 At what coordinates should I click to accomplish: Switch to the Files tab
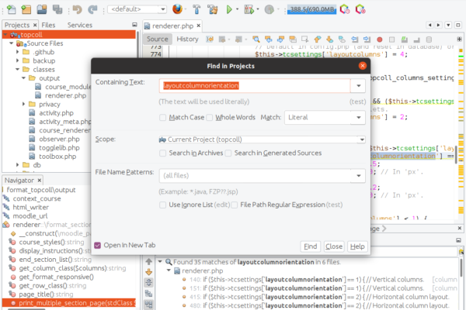(48, 26)
